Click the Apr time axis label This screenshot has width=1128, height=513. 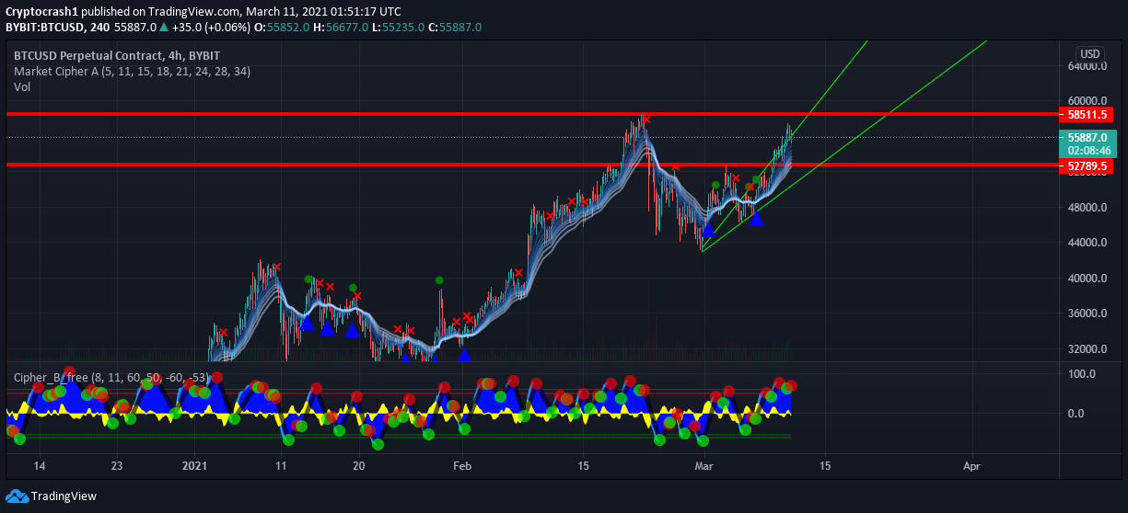click(971, 466)
